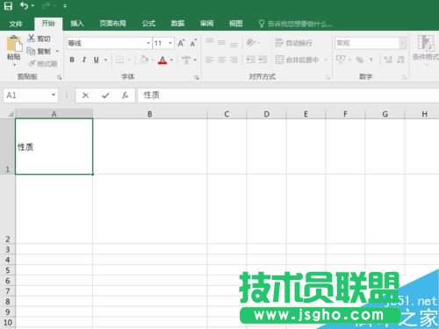Save the workbook with the floppy icon
This screenshot has width=439, height=329.
pyautogui.click(x=8, y=6)
